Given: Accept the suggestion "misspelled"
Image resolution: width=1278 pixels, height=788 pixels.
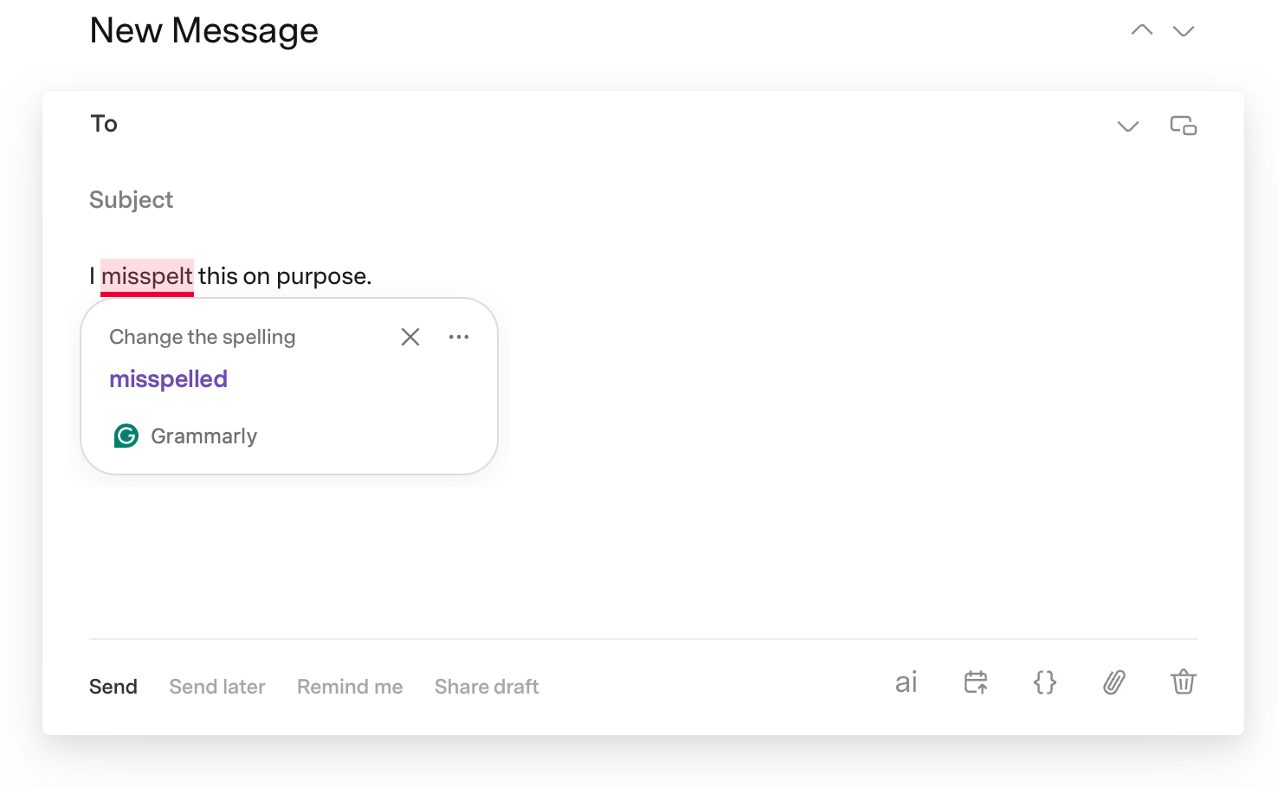Looking at the screenshot, I should (x=169, y=379).
